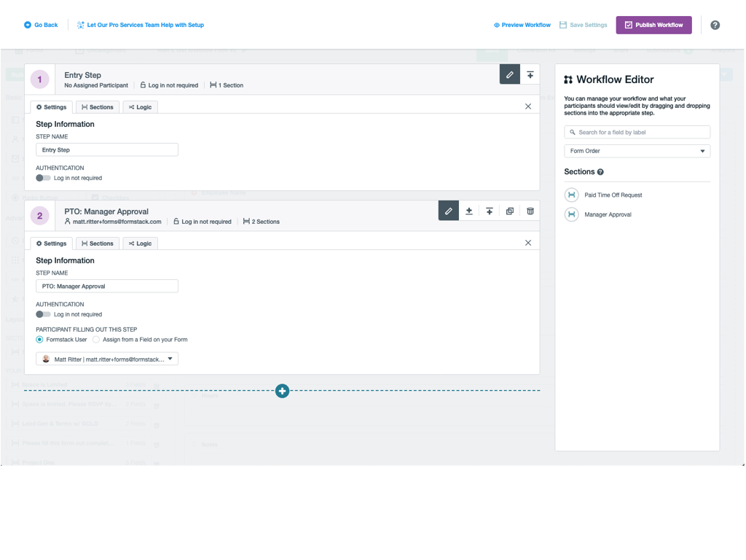Open Preview Workflow
Image resolution: width=746 pixels, height=560 pixels.
pyautogui.click(x=522, y=25)
